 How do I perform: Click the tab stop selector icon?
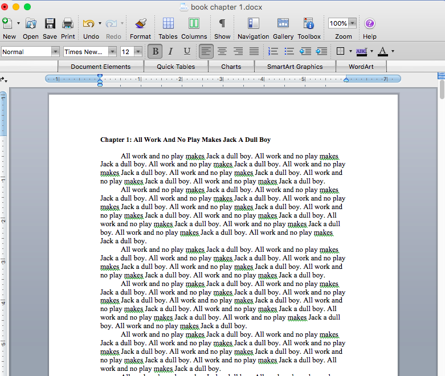click(3, 80)
